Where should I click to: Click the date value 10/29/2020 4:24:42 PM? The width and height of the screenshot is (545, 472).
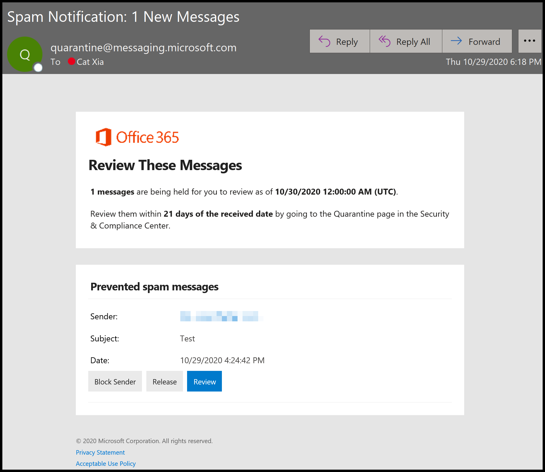click(222, 360)
